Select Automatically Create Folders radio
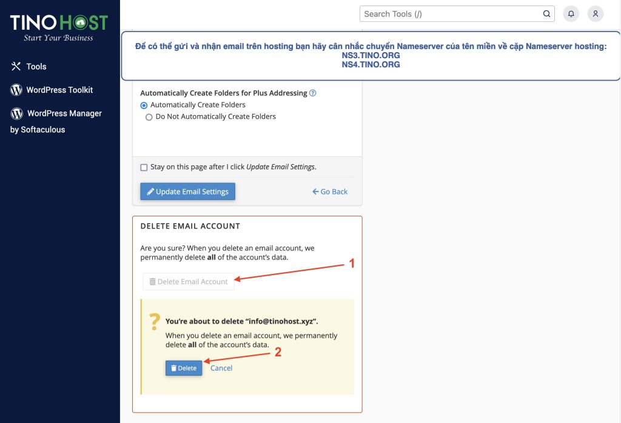 (x=144, y=105)
